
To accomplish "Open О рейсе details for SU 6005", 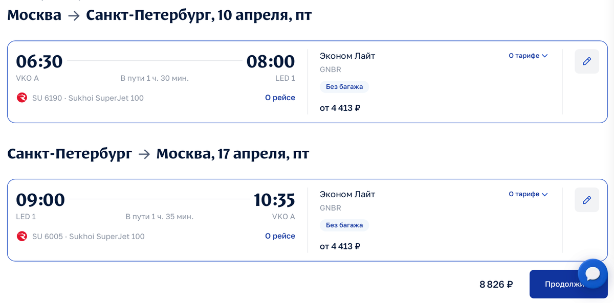I will [280, 236].
